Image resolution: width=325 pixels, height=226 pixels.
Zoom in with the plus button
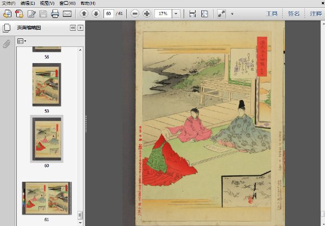coord(147,13)
